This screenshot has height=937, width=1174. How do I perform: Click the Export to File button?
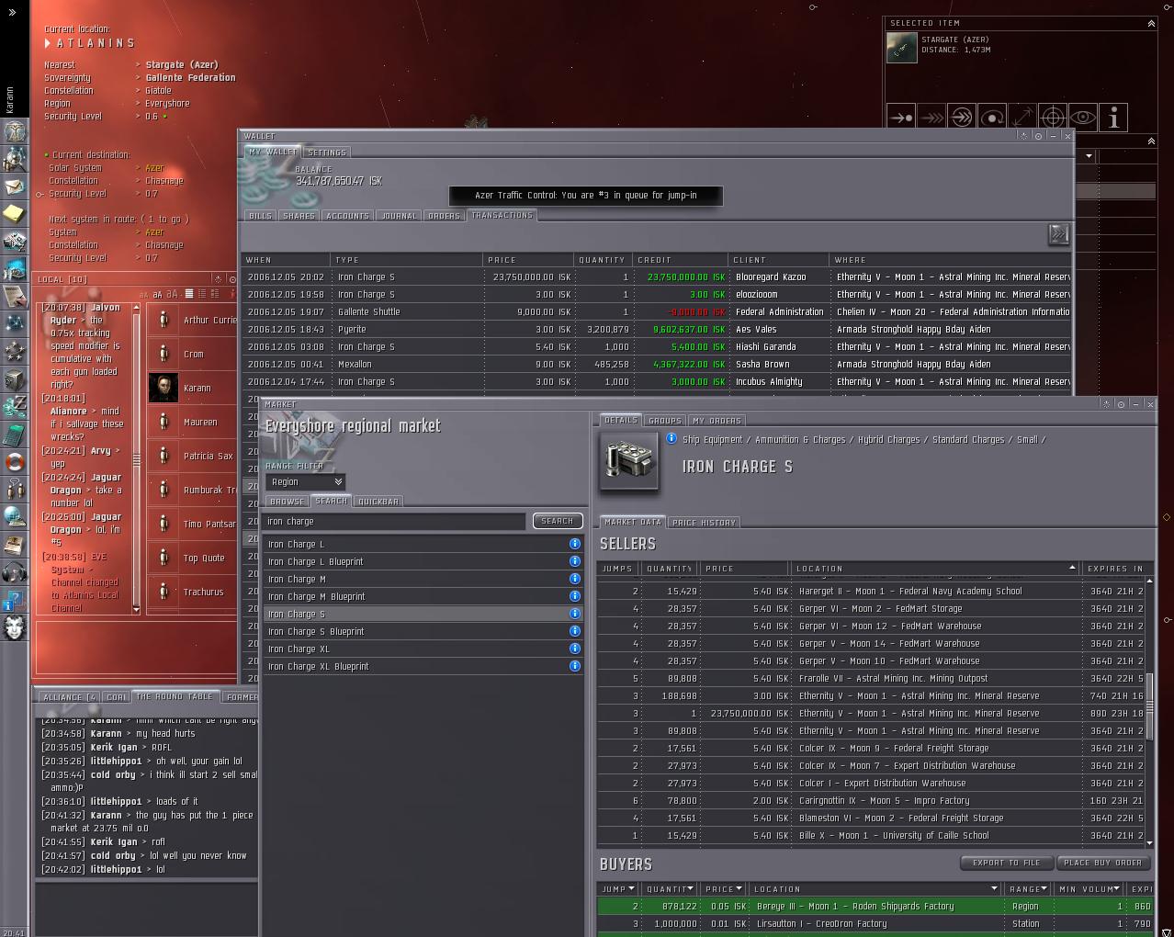1006,863
